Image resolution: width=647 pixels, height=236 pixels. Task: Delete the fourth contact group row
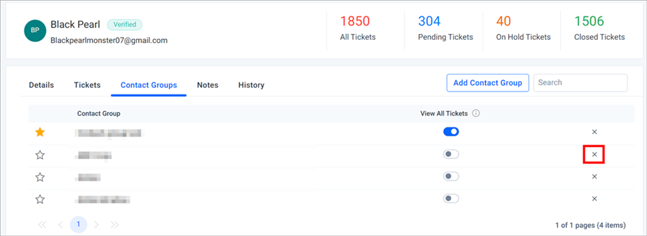(594, 199)
